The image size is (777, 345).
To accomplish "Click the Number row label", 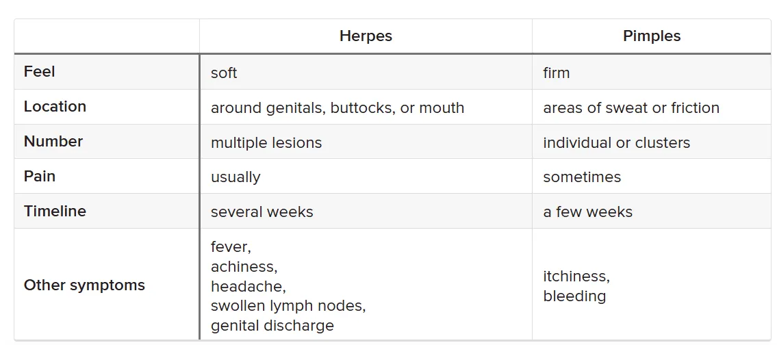I will pos(53,142).
